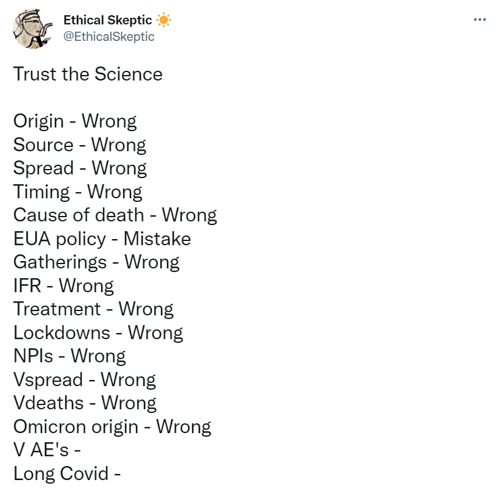The width and height of the screenshot is (497, 488).
Task: Click the "EUA policy - Mistake" line
Action: [x=102, y=239]
